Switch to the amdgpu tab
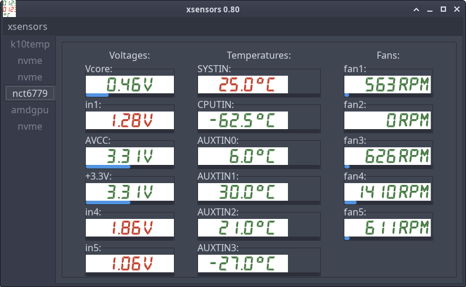Image resolution: width=466 pixels, height=287 pixels. click(30, 110)
